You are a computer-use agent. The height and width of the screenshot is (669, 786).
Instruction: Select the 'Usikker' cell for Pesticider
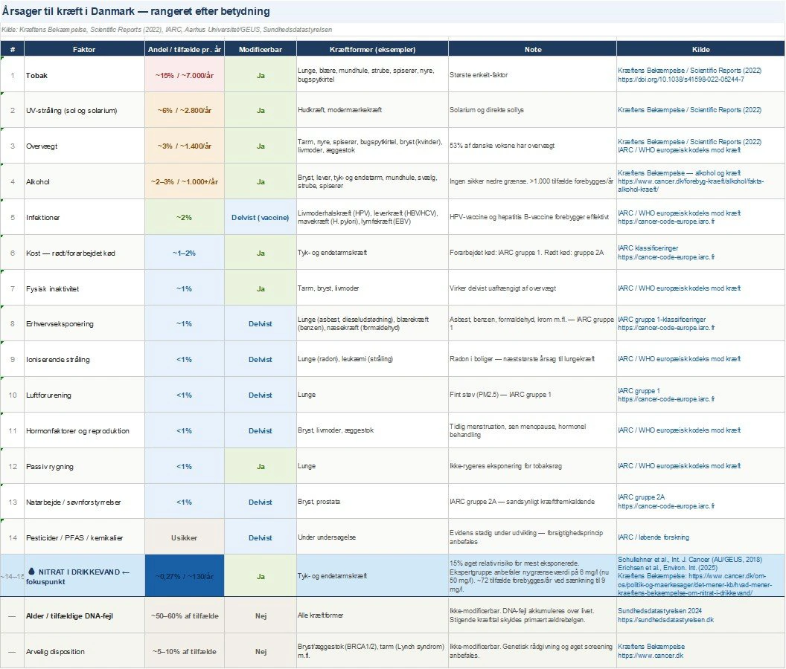(185, 537)
